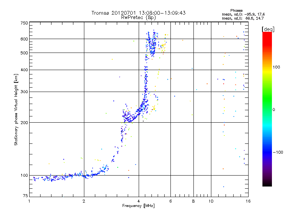The image size is (292, 219).
Task: Click the y-axis '600' tick label
Action: (24, 39)
